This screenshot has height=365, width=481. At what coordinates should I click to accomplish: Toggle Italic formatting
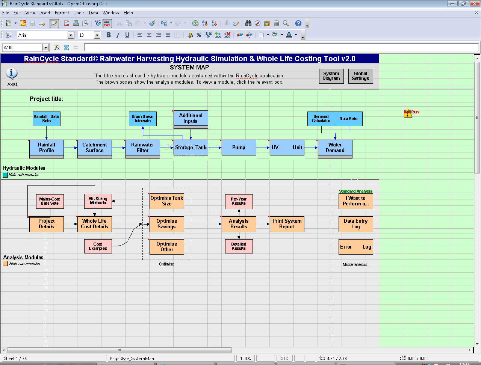118,35
